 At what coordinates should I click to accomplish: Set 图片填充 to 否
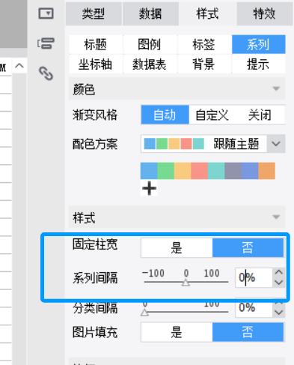[x=248, y=332]
